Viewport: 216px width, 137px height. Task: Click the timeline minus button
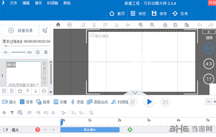pos(209,102)
